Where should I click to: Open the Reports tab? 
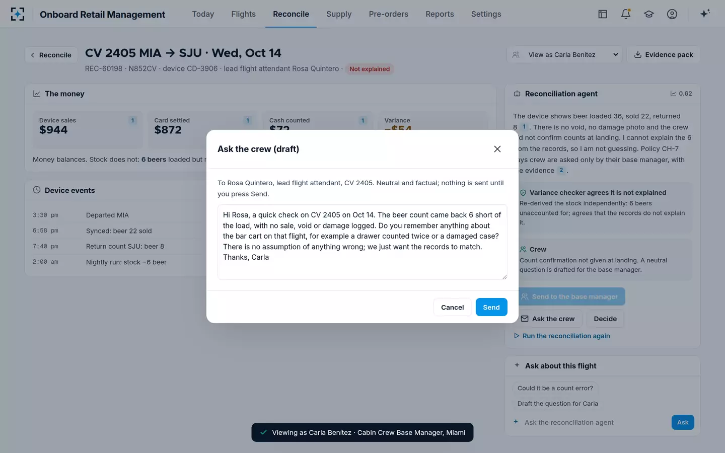[440, 14]
